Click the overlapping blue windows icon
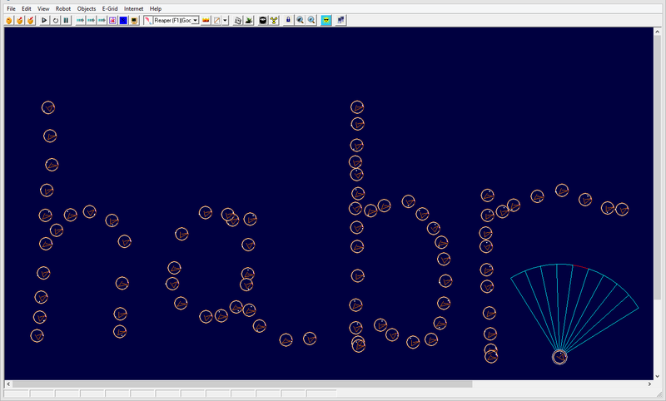The height and width of the screenshot is (401, 666). click(340, 20)
